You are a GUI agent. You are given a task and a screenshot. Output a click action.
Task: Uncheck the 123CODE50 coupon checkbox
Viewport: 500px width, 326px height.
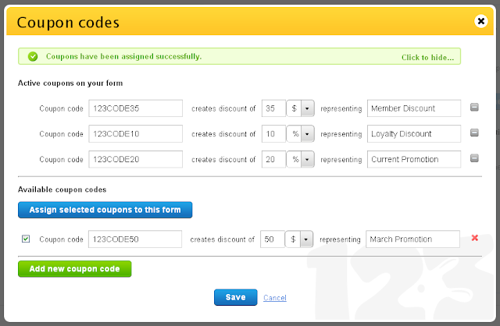point(26,239)
